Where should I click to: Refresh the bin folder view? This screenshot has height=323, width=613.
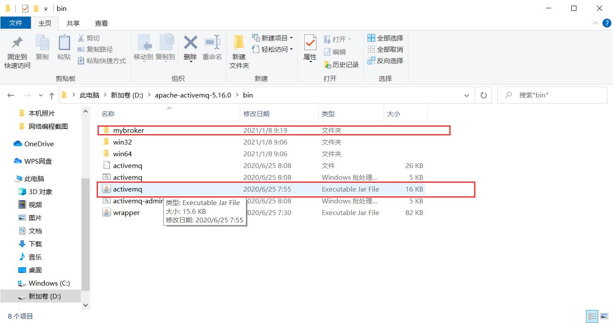pyautogui.click(x=483, y=95)
